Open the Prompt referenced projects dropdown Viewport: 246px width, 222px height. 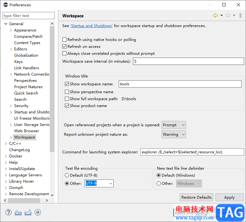174,125
